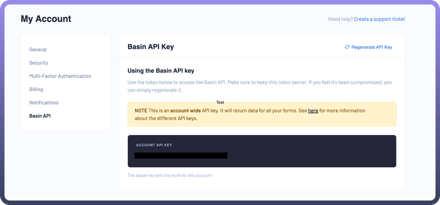Open the Notifications settings

click(44, 103)
